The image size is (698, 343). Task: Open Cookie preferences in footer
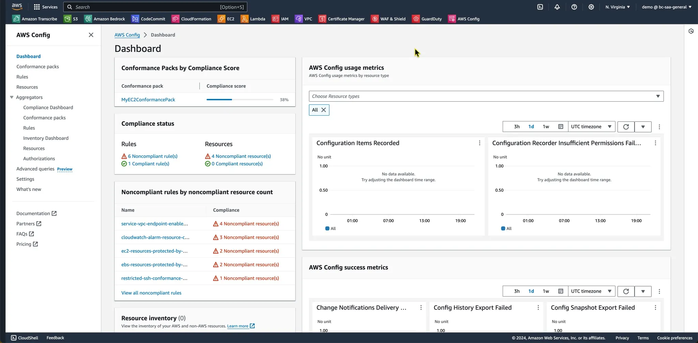[674, 338]
